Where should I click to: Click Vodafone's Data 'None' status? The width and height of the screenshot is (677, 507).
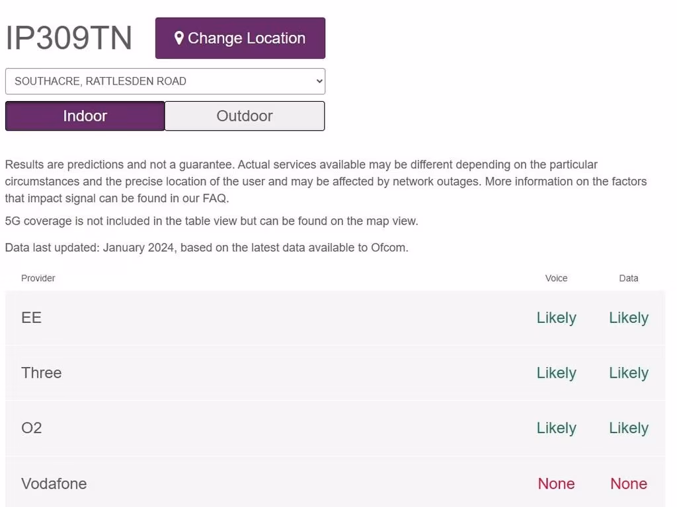(628, 483)
